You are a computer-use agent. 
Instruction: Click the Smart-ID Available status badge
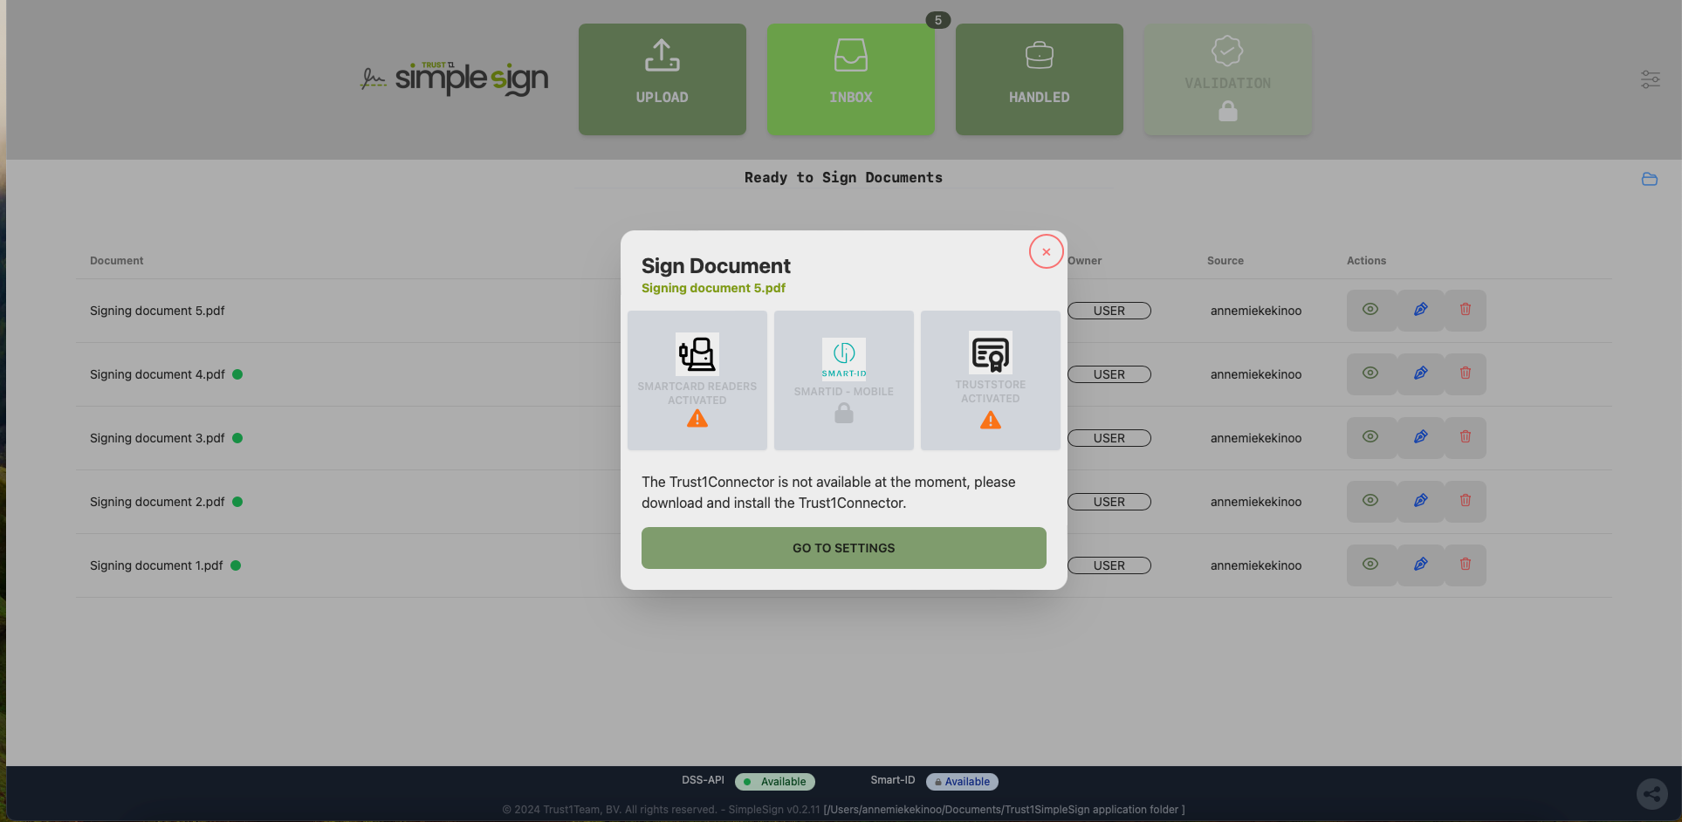962,782
